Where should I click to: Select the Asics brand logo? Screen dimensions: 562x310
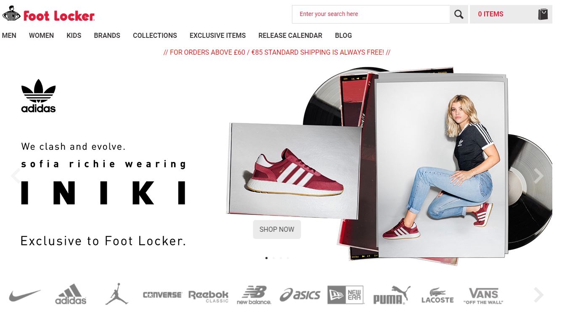pos(300,295)
